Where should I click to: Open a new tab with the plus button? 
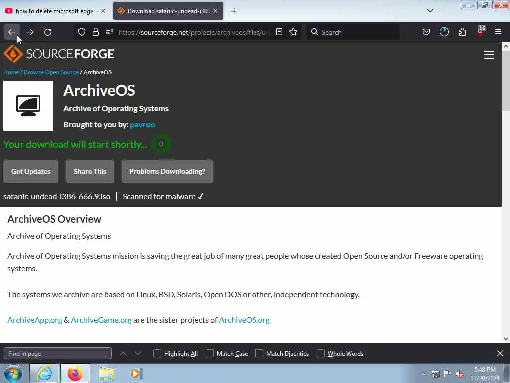234,11
